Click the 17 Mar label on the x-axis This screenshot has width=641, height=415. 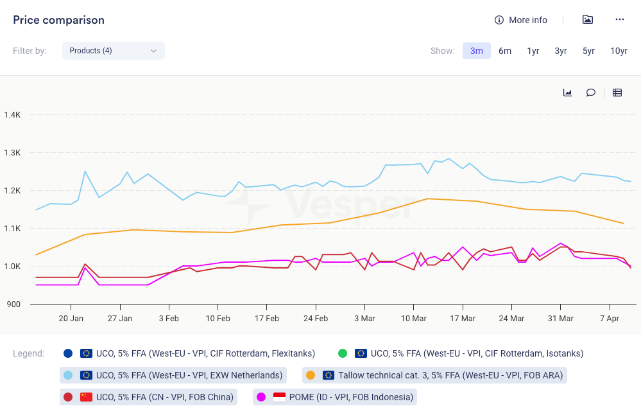pyautogui.click(x=463, y=318)
